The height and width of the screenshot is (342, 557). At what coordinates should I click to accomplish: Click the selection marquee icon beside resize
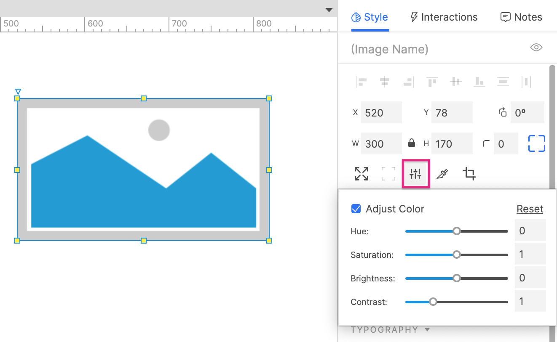tap(388, 173)
